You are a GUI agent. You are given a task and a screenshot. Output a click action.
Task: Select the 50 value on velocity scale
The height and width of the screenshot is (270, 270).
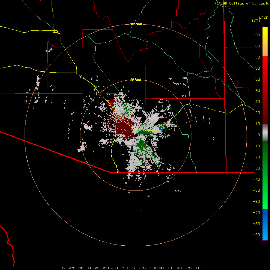click(x=258, y=79)
